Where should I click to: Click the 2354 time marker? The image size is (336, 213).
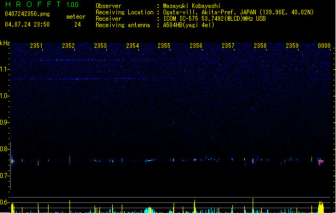(x=132, y=45)
